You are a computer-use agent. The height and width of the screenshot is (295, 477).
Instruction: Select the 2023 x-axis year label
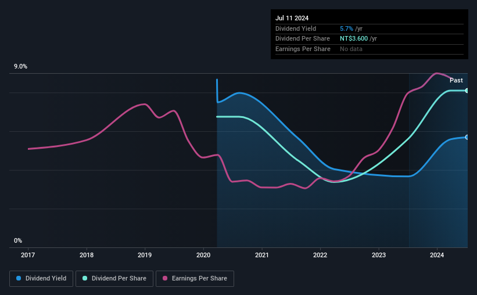tap(378, 255)
